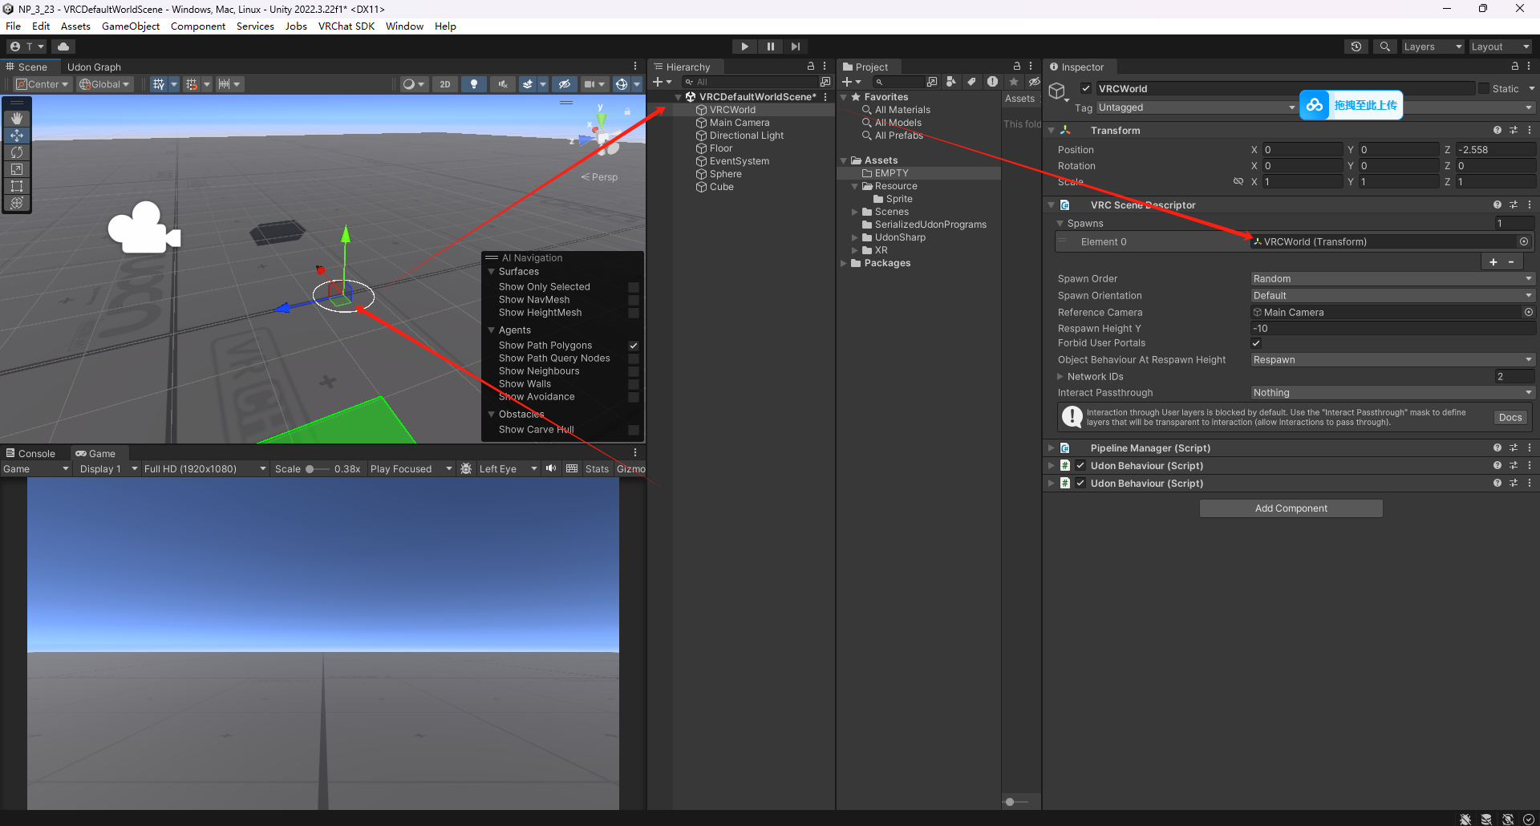Enable the Static checkbox
The height and width of the screenshot is (826, 1540).
1484,89
